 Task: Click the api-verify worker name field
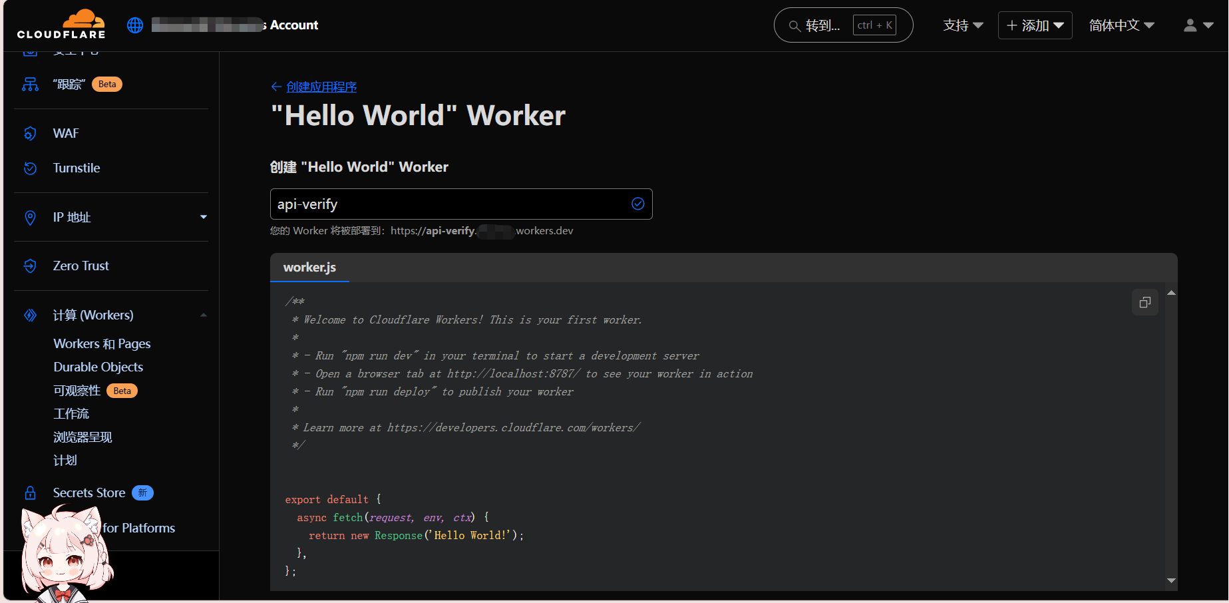click(x=449, y=204)
